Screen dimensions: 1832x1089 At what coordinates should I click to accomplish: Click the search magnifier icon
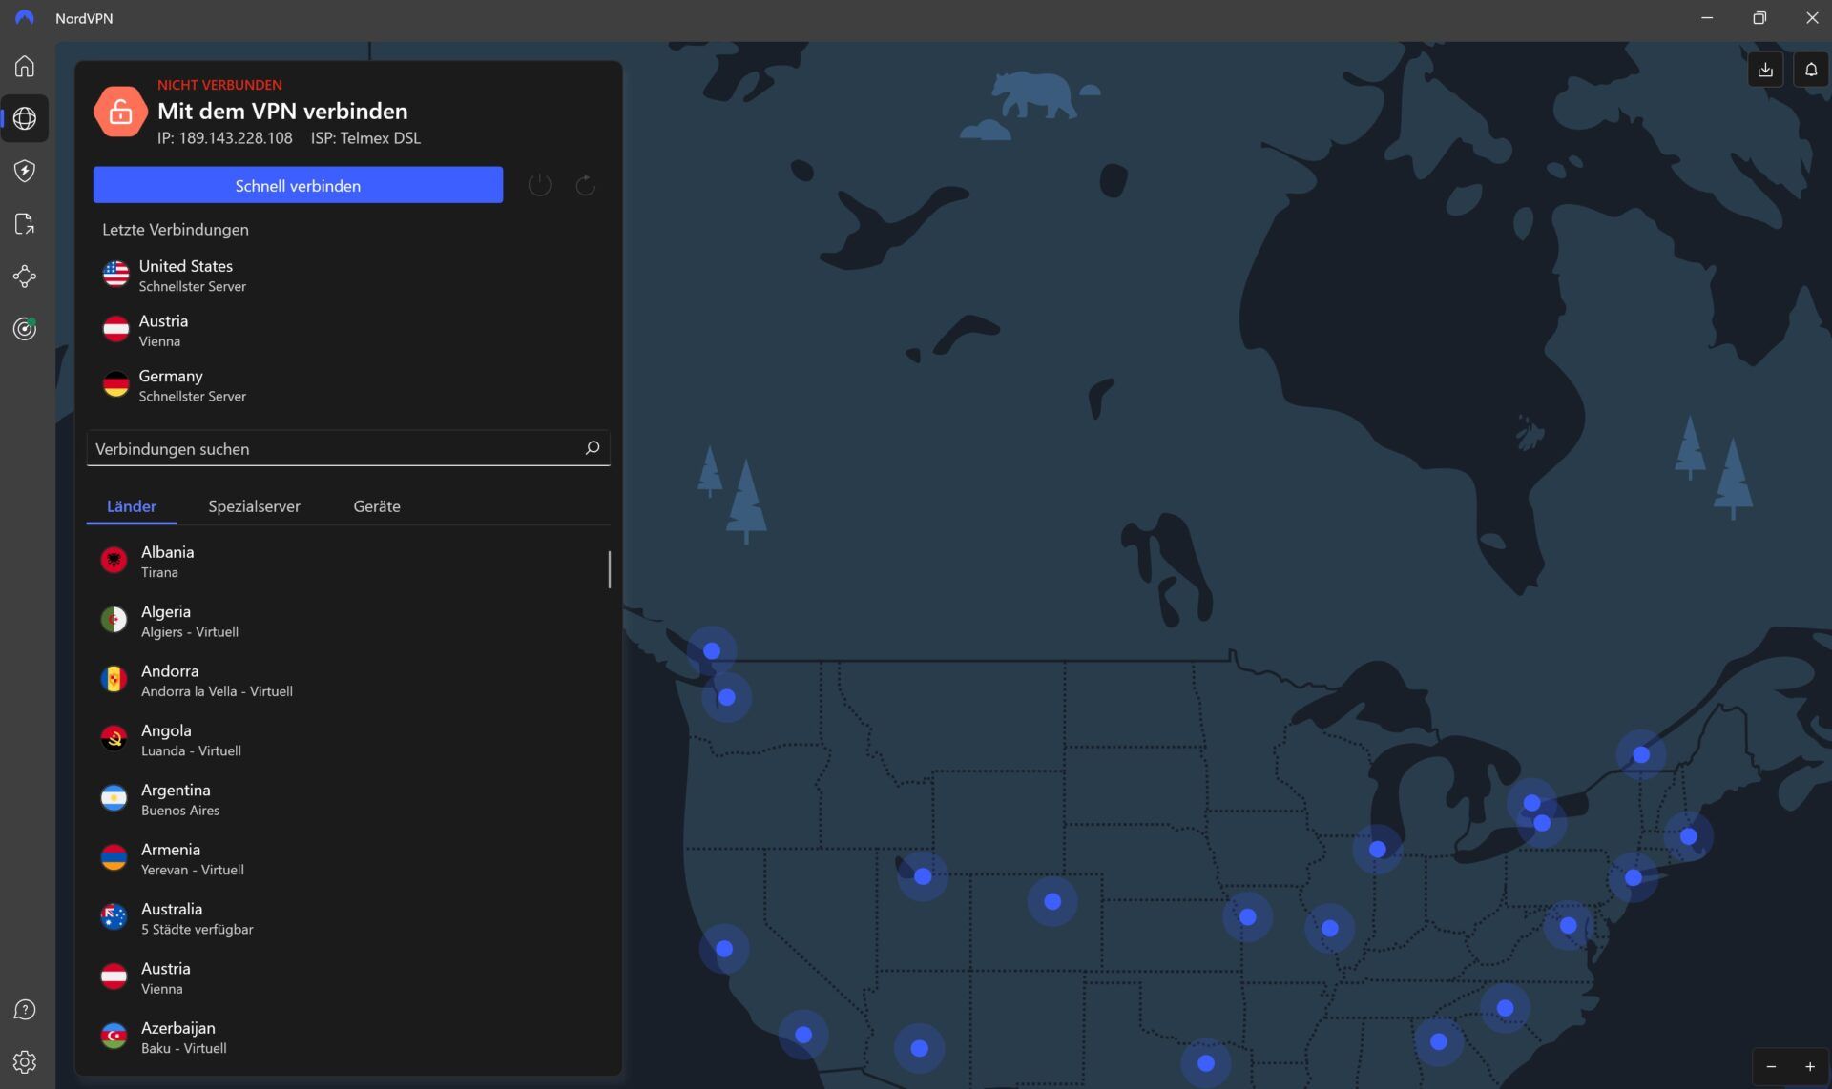pos(592,448)
